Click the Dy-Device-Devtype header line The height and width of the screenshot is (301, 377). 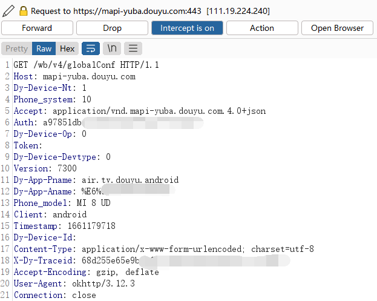pyautogui.click(x=62, y=157)
